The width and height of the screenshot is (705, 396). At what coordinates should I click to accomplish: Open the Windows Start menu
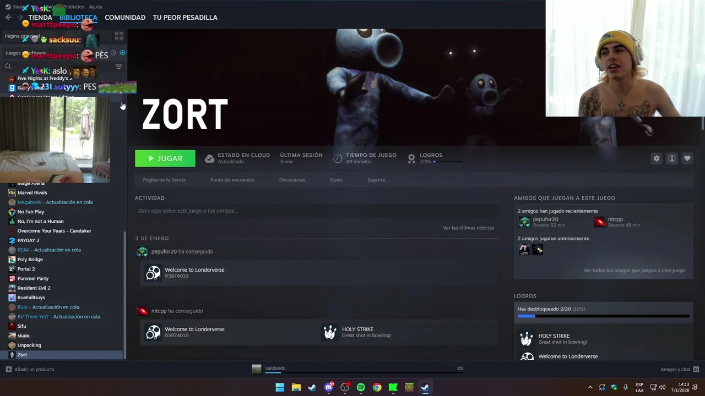(x=280, y=387)
